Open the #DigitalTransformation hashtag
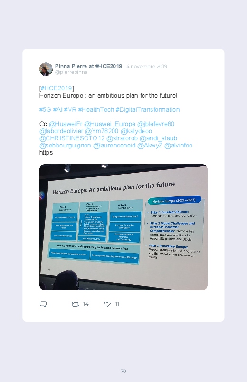The width and height of the screenshot is (247, 382). pyautogui.click(x=147, y=109)
